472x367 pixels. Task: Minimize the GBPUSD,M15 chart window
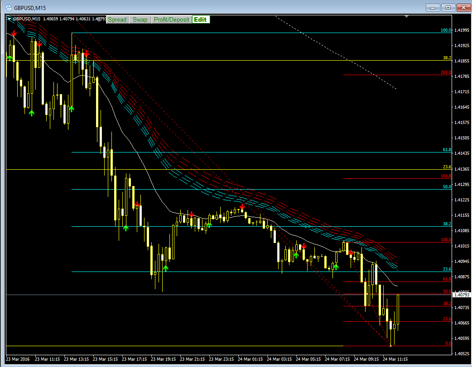pyautogui.click(x=433, y=8)
